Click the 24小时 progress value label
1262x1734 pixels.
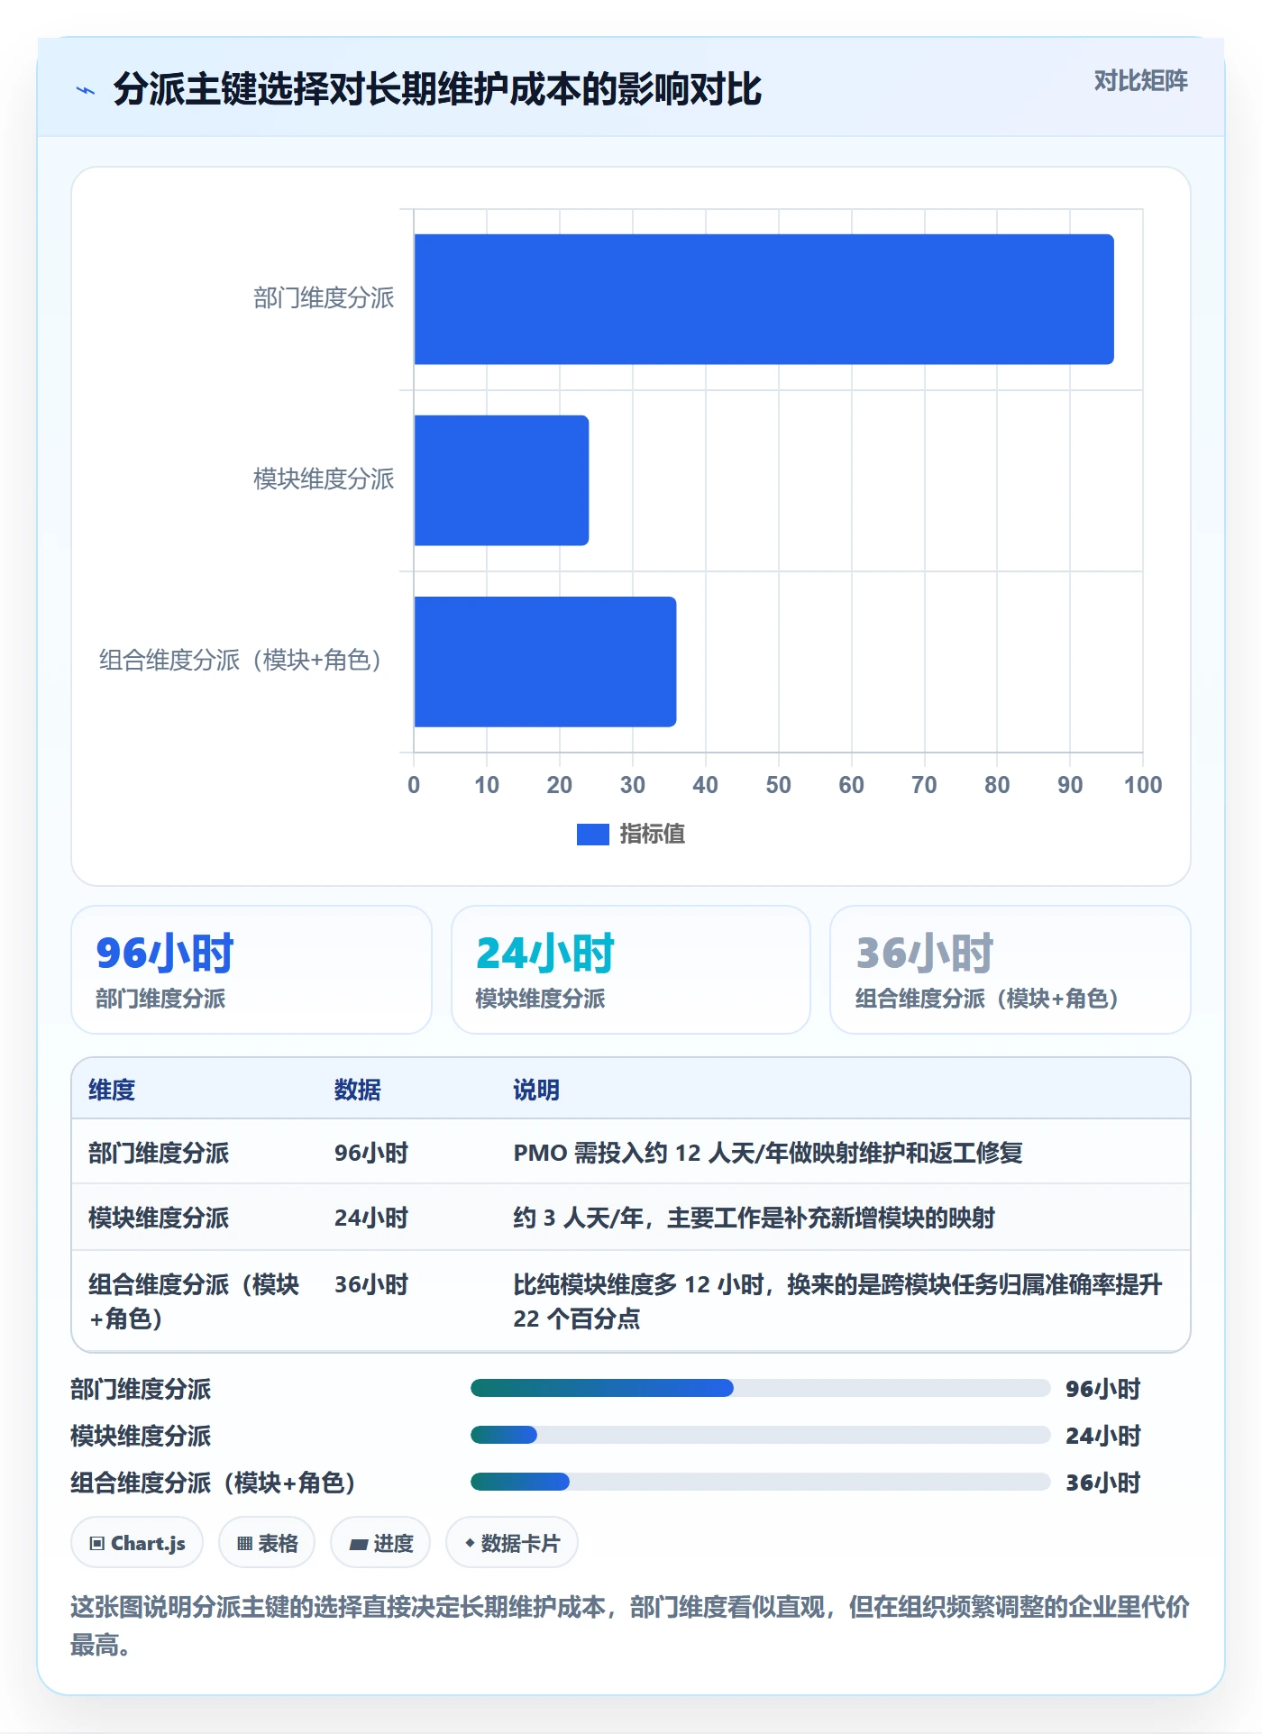point(1103,1436)
